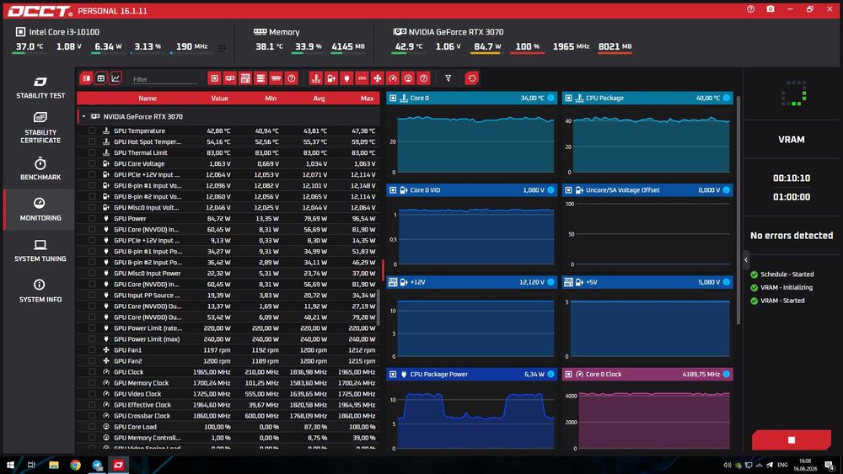Toggle power plug sensor type filter
The image size is (843, 474).
click(346, 78)
